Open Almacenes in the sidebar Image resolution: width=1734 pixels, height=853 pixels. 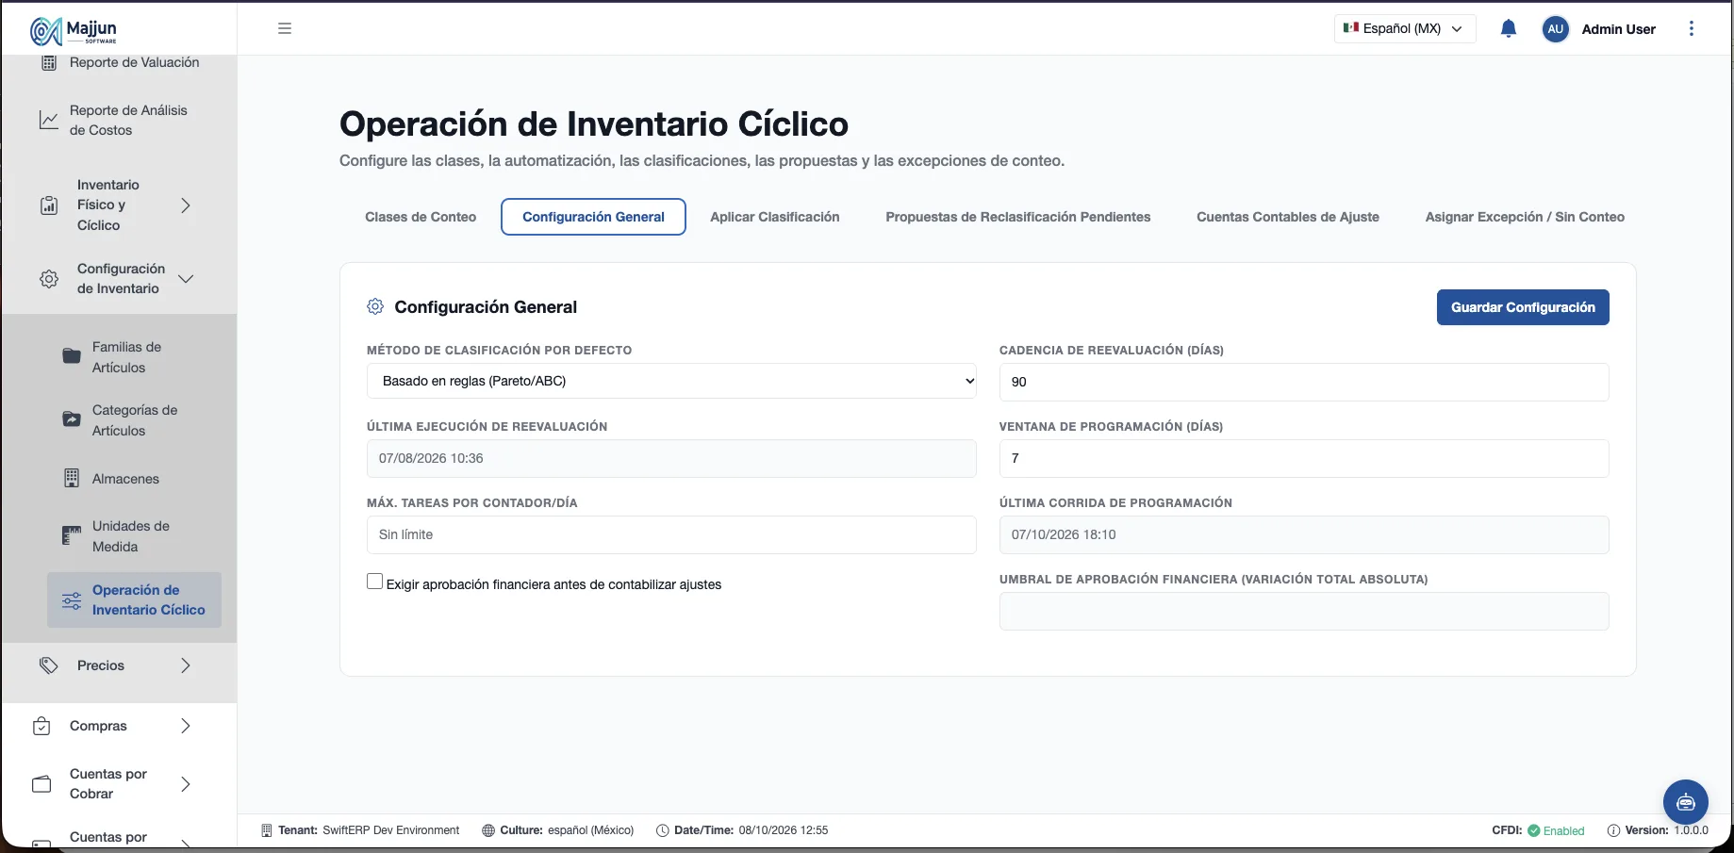coord(125,479)
